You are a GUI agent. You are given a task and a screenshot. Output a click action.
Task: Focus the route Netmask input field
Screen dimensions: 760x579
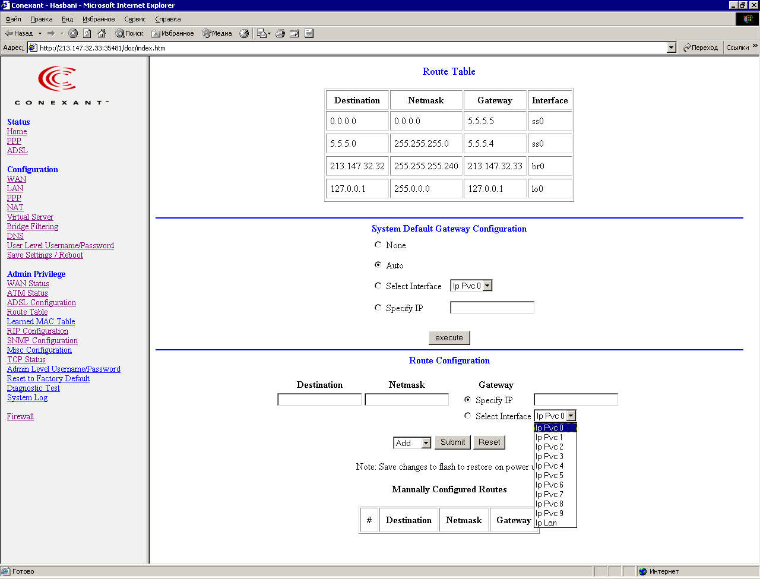pos(407,400)
